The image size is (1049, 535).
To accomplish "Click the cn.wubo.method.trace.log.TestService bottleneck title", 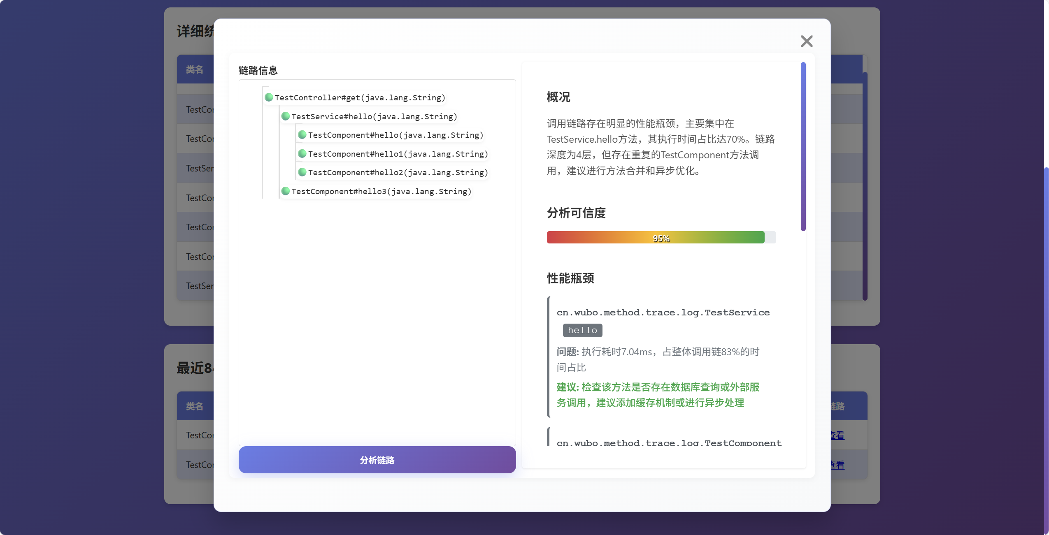I will click(x=663, y=313).
